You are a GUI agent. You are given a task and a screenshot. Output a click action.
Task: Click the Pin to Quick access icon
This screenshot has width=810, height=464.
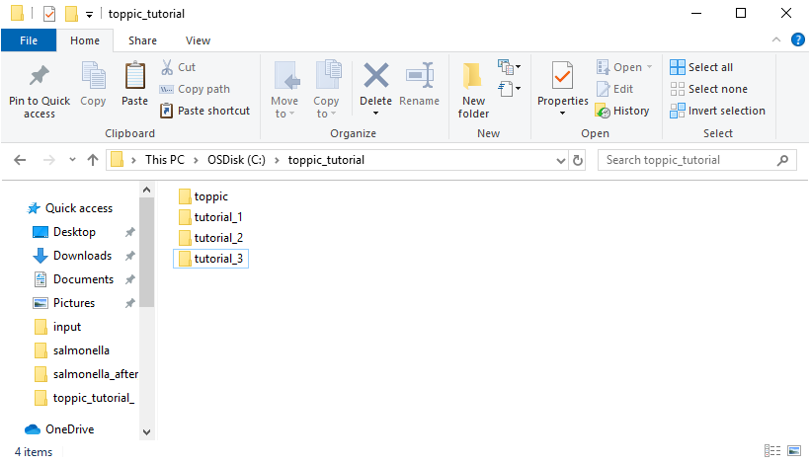[x=40, y=77]
